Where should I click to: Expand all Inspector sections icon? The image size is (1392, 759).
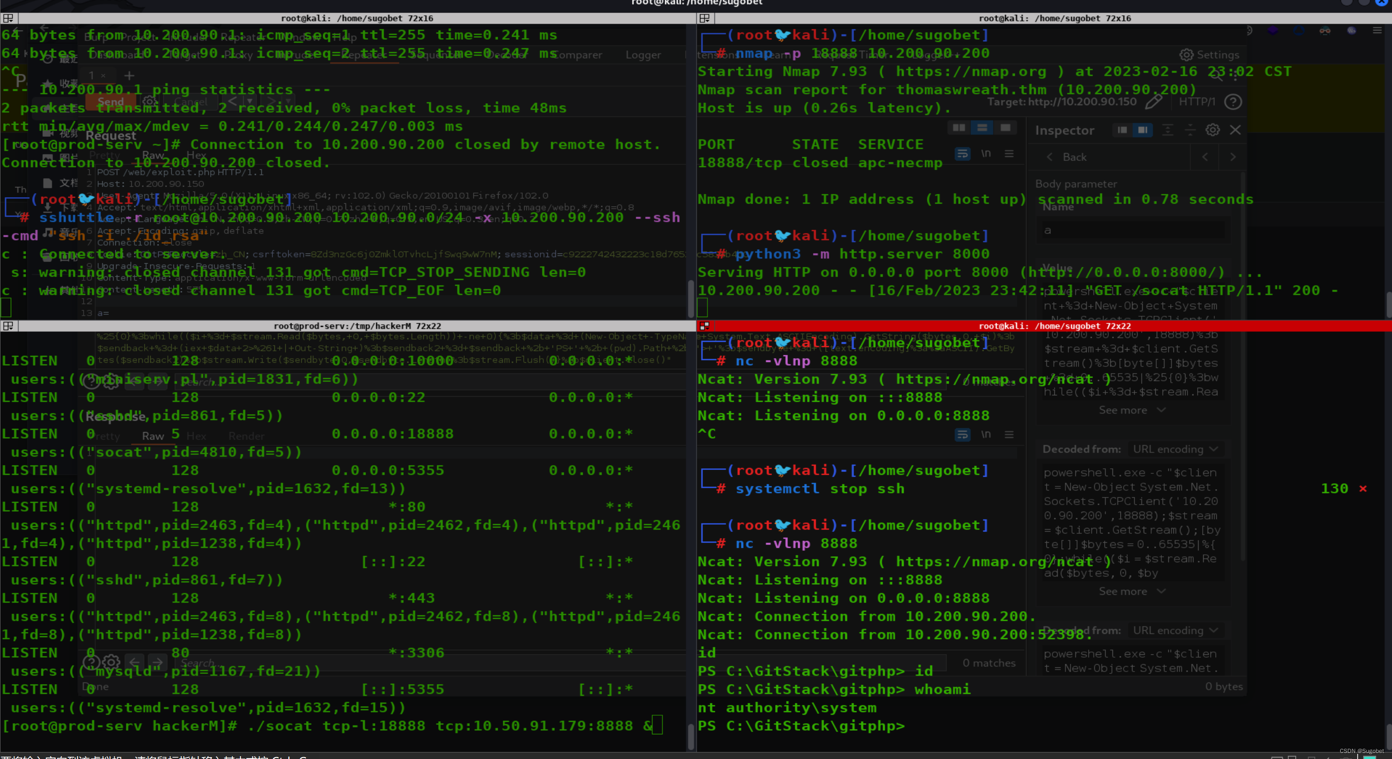(1168, 130)
